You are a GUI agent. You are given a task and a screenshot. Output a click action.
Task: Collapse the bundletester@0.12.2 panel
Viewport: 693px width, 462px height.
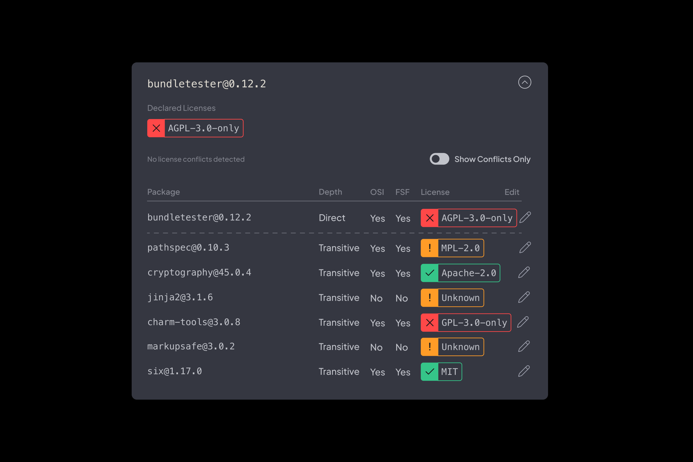point(524,82)
